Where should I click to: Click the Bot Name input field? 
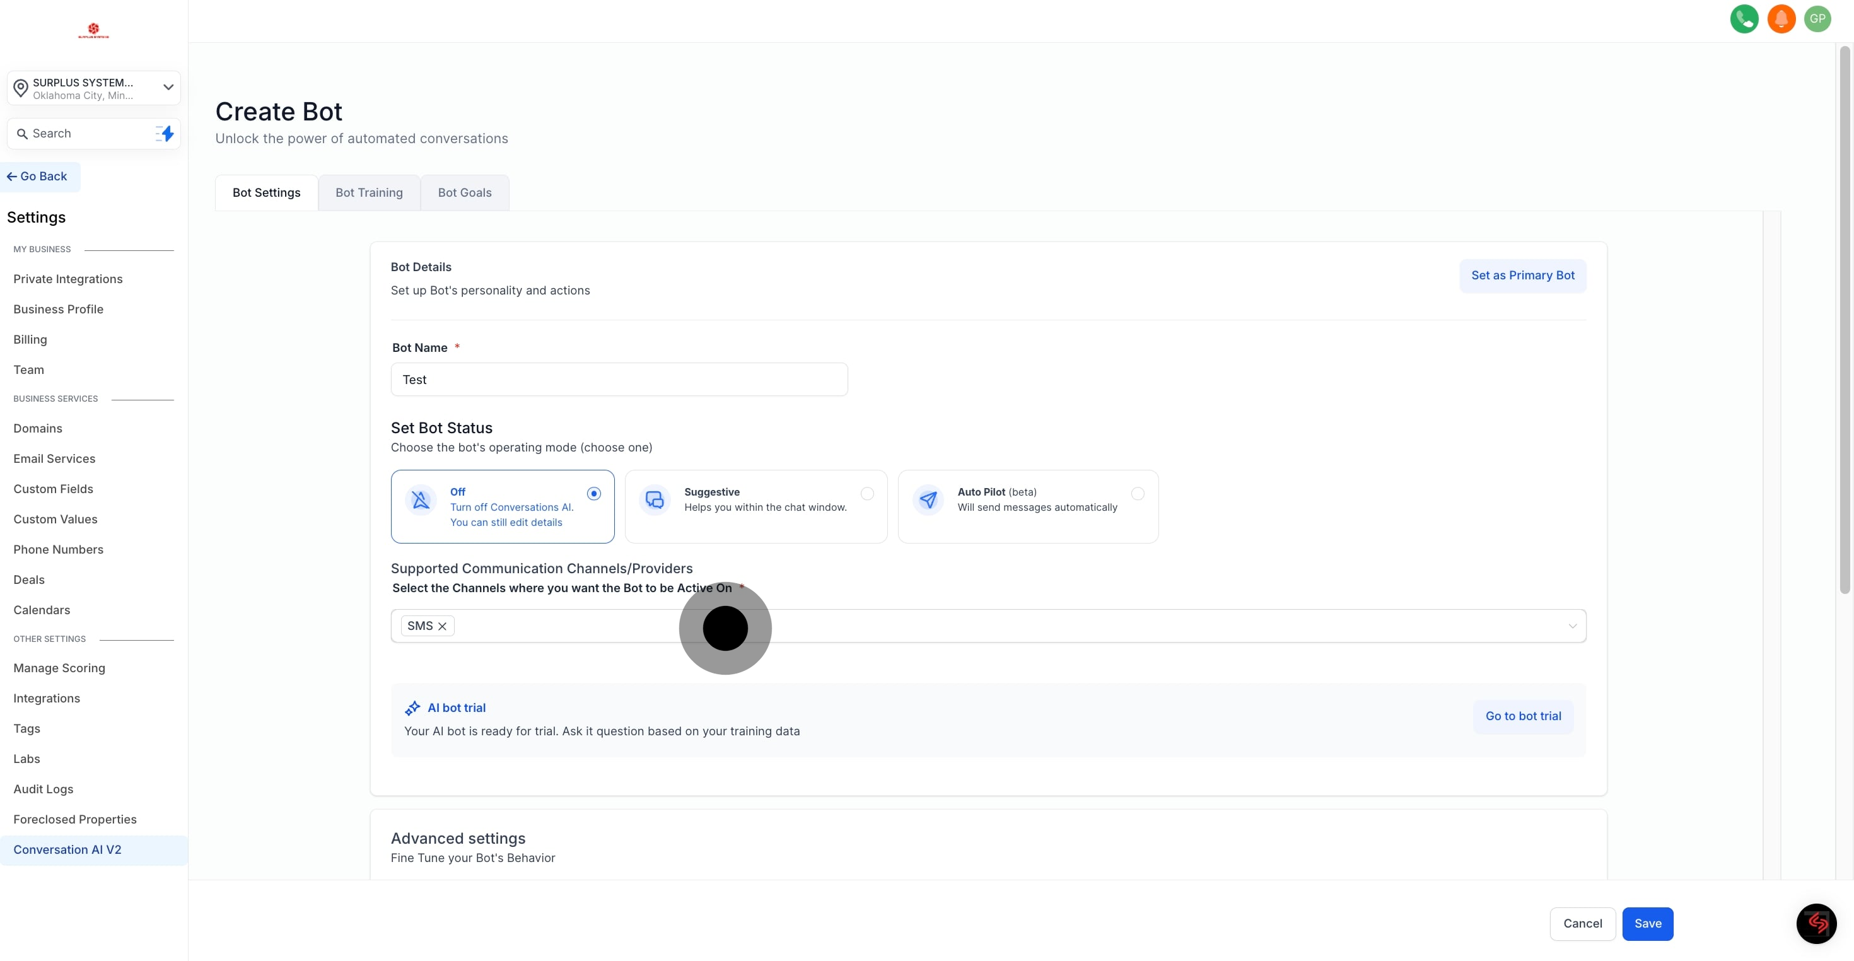618,380
